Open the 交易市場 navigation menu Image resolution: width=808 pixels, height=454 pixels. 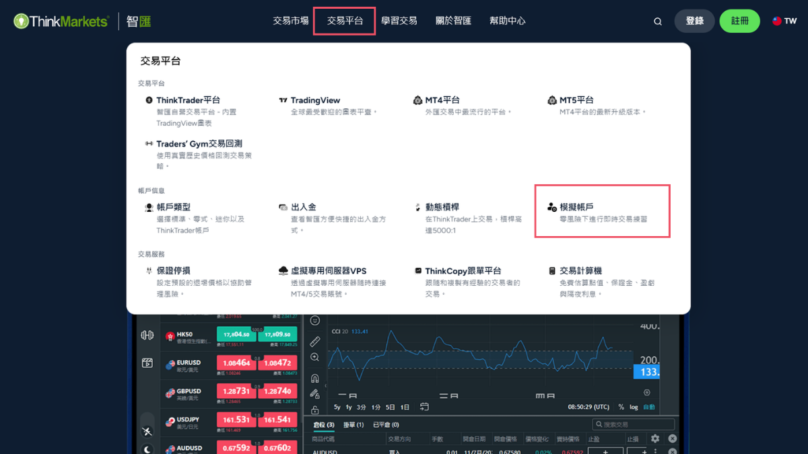pos(291,21)
